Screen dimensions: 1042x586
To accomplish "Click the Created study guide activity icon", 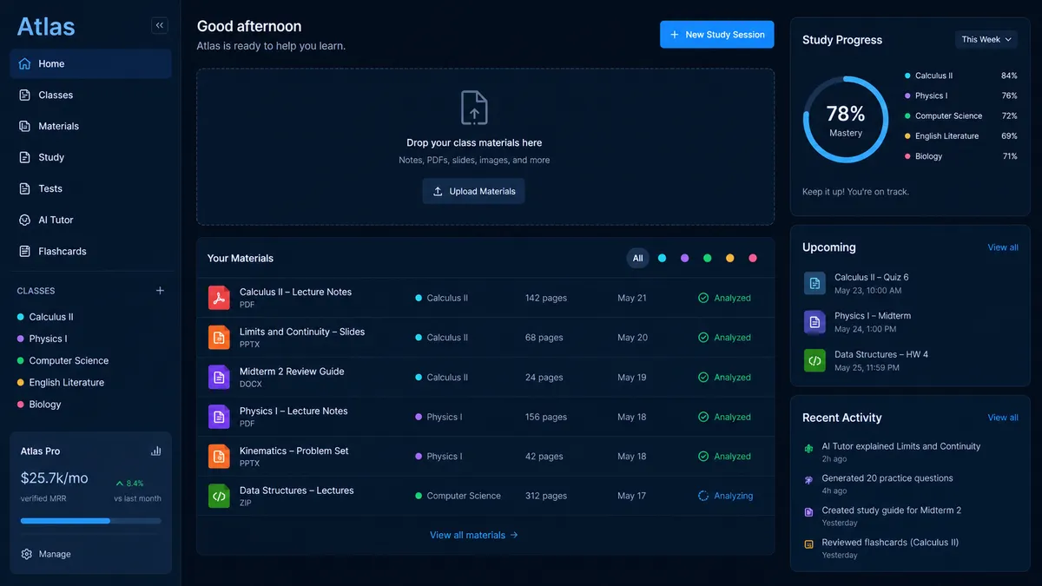I will [x=808, y=512].
